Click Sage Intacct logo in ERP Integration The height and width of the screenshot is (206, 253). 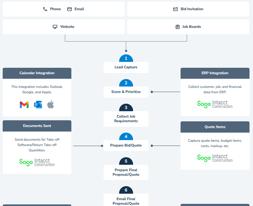pyautogui.click(x=215, y=104)
